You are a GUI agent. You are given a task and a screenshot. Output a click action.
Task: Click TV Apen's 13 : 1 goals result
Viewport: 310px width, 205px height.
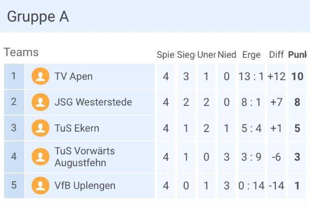click(x=251, y=76)
